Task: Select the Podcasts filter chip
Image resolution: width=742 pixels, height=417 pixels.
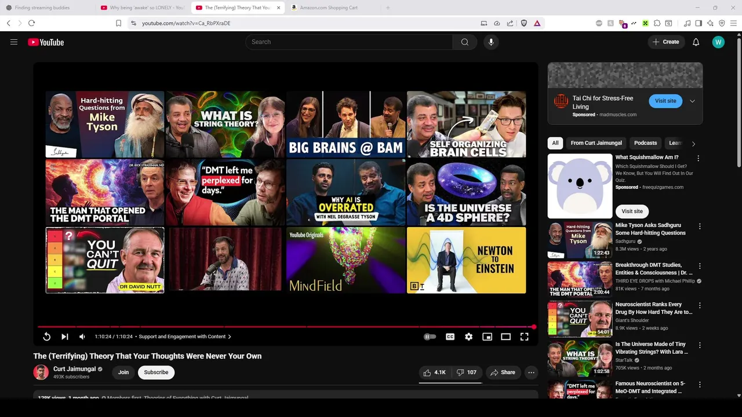Action: (645, 143)
